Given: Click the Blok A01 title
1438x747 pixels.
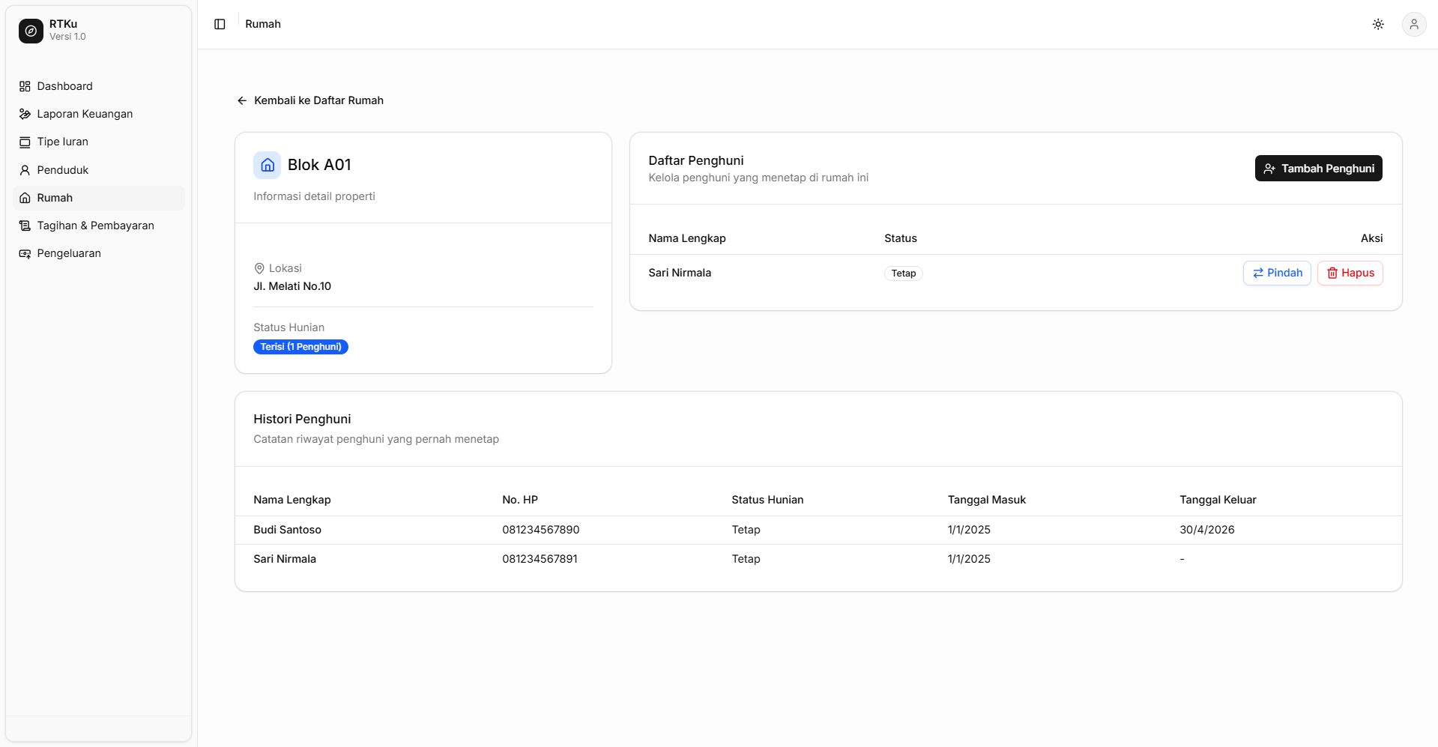Looking at the screenshot, I should (x=319, y=165).
